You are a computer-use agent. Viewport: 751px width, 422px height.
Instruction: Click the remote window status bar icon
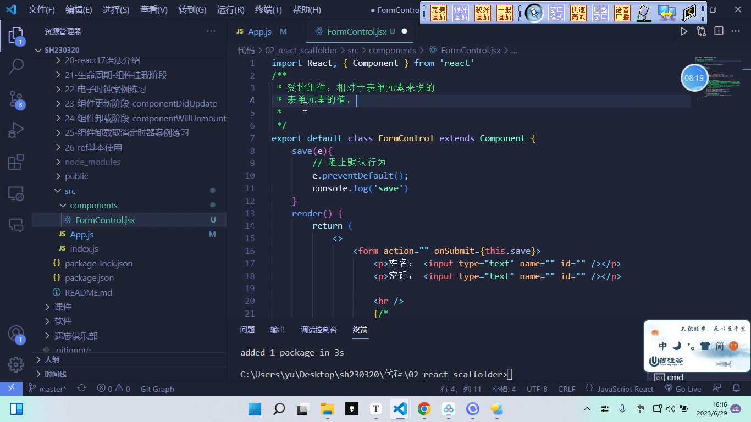point(11,388)
